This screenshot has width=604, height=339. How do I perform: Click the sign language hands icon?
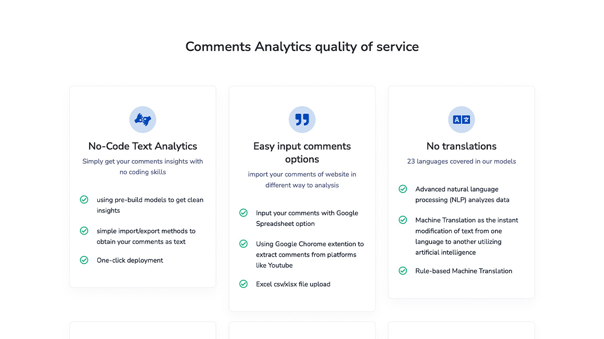click(x=143, y=120)
